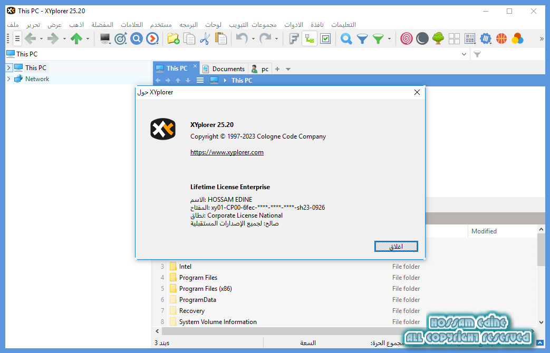
Task: Open the Drives monitor icon in toolbar
Action: click(x=105, y=38)
